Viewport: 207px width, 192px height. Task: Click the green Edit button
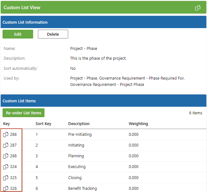coord(18,34)
